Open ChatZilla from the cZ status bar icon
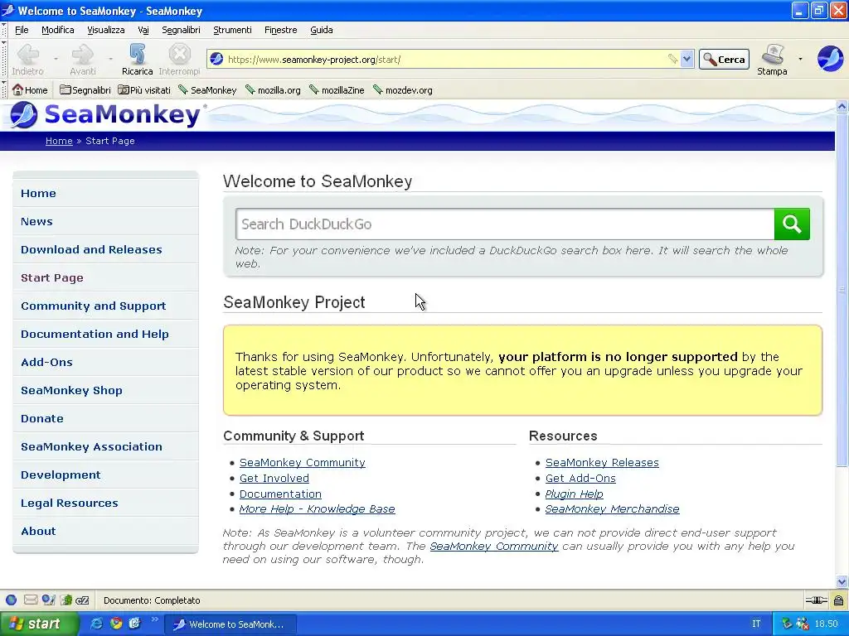The height and width of the screenshot is (636, 849). coord(82,600)
